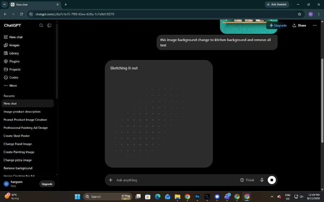Viewport: 324px width, 202px height.
Task: Open Projects folder in sidebar
Action: 12,69
